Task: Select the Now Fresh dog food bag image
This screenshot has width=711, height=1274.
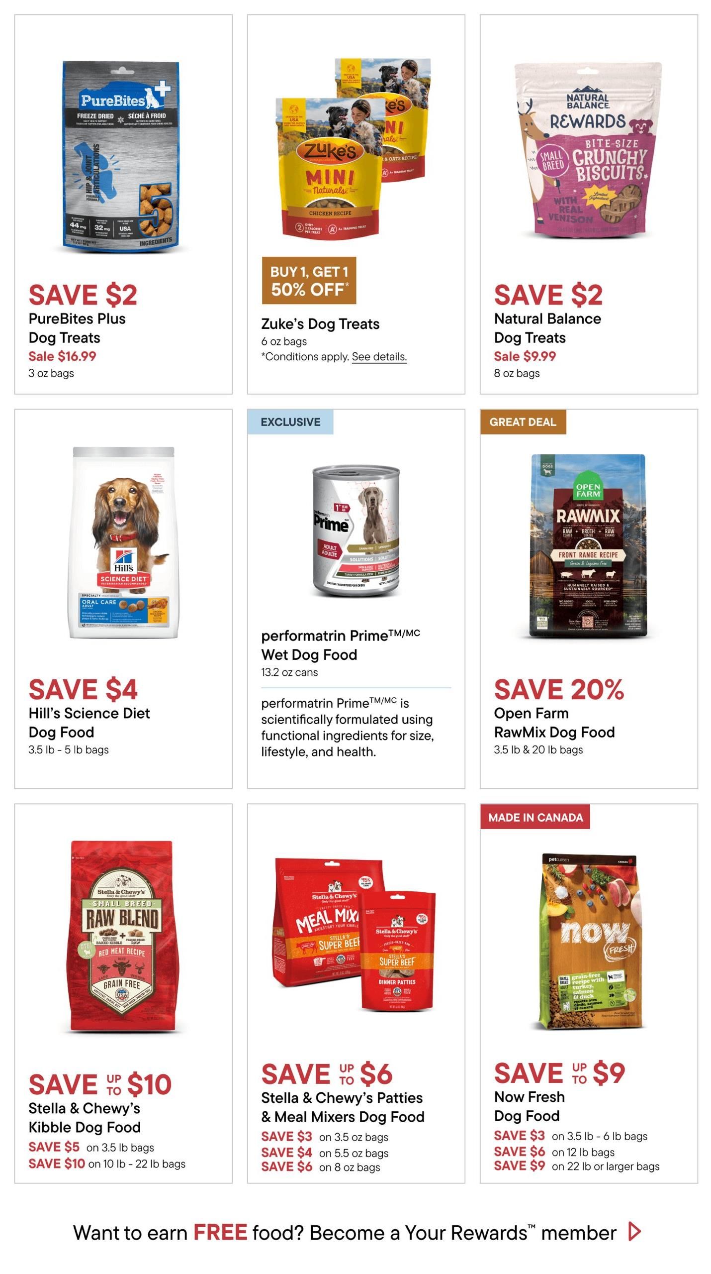Action: pyautogui.click(x=589, y=941)
